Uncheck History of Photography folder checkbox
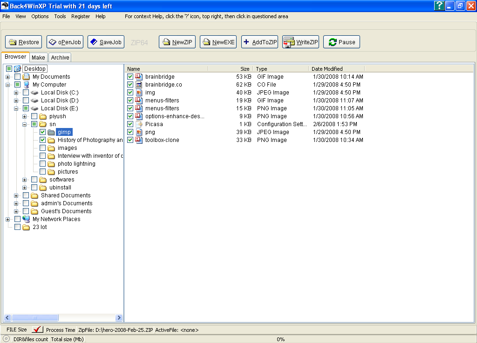Screen dimensions: 477x343 coord(42,140)
